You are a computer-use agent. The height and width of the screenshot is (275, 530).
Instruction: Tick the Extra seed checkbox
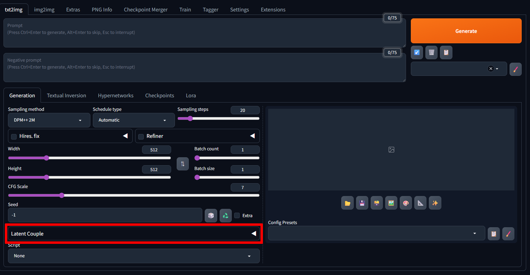(x=237, y=215)
